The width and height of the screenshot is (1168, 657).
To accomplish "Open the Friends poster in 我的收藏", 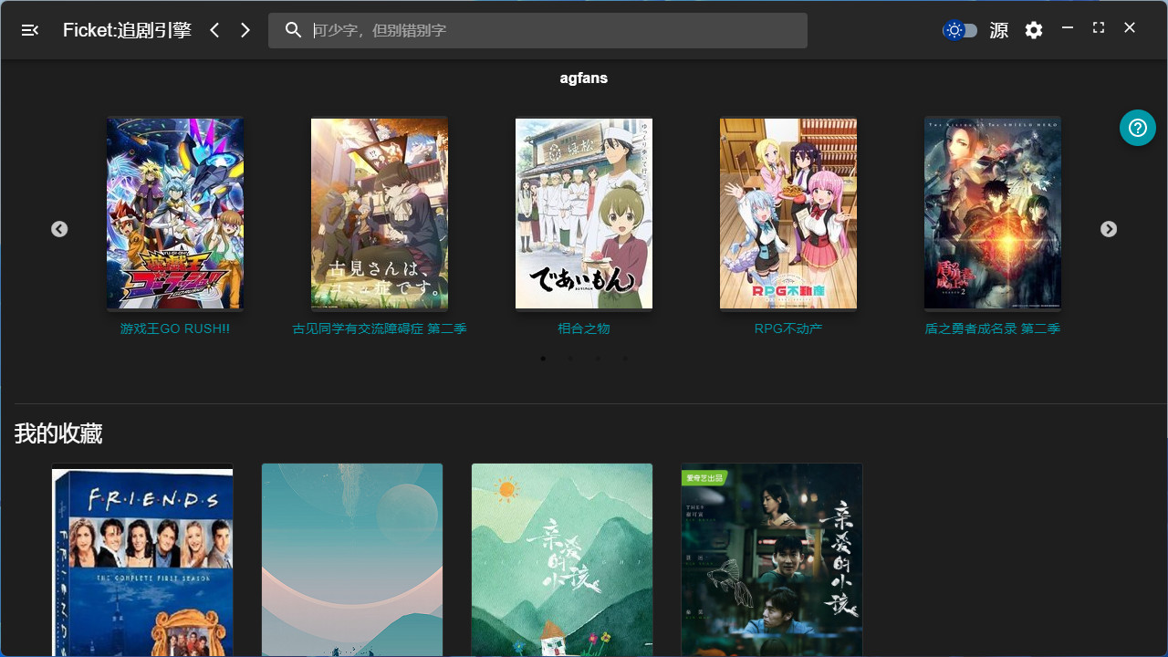I will [x=141, y=559].
